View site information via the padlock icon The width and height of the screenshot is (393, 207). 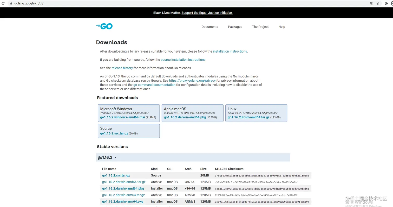tap(11, 3)
